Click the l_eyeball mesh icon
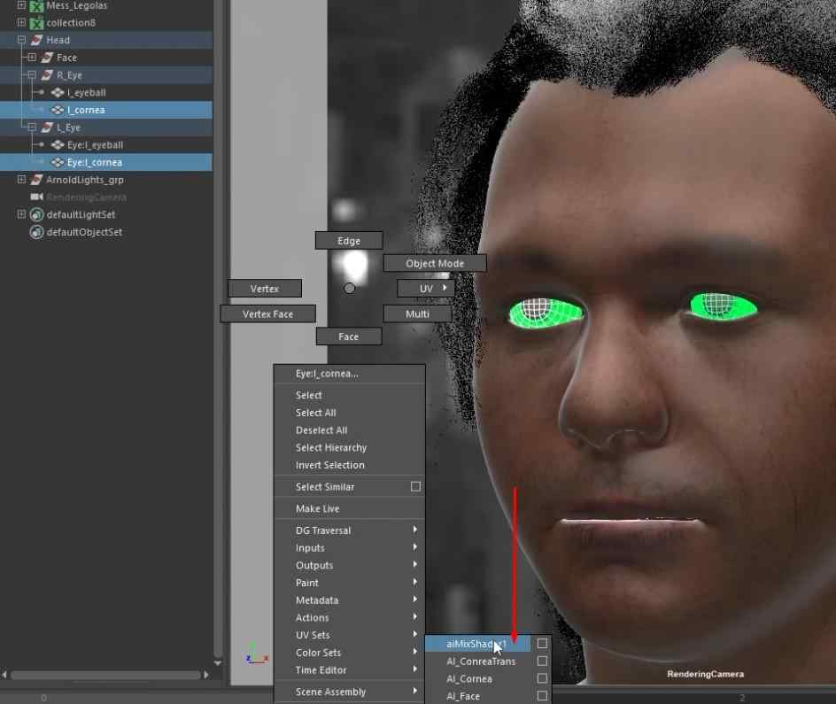836x704 pixels. tap(58, 93)
